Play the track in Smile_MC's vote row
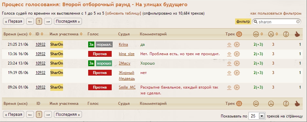Image resolution: width=307 pixels, height=122 pixels. tap(237, 87)
